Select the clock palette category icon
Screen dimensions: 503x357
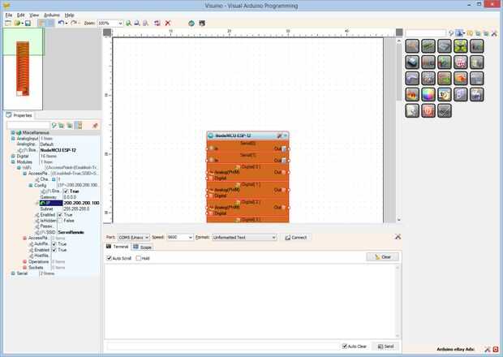click(x=445, y=95)
